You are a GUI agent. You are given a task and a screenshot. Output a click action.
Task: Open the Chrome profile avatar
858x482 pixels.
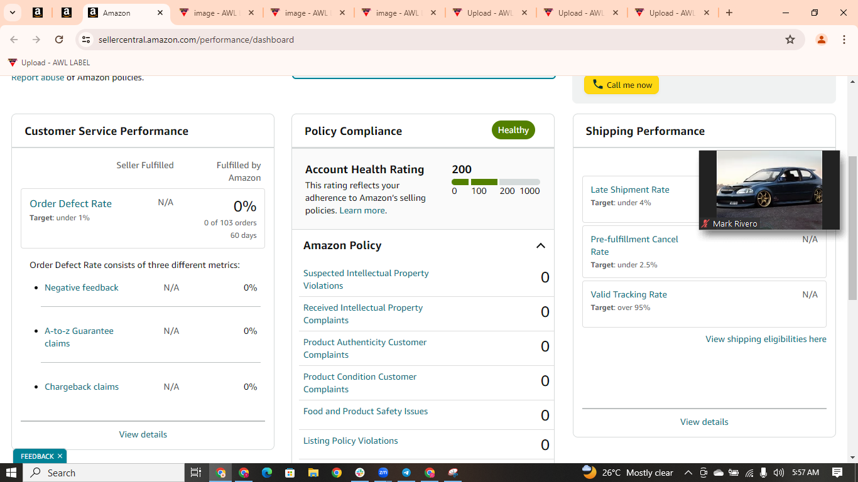(x=822, y=40)
